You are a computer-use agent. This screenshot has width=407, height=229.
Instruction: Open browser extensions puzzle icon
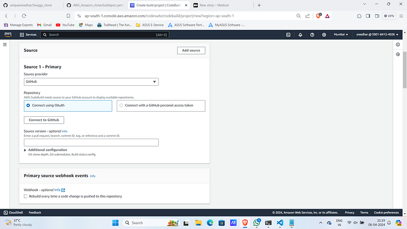coord(359,16)
